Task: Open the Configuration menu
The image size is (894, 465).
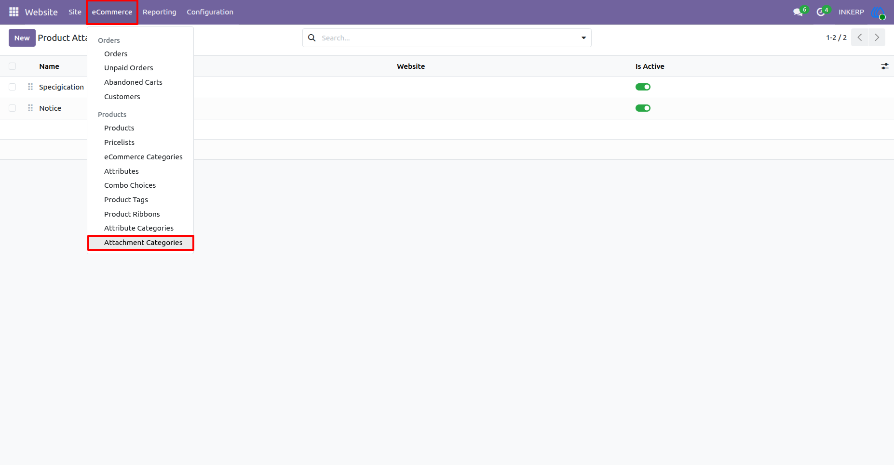Action: (x=210, y=12)
